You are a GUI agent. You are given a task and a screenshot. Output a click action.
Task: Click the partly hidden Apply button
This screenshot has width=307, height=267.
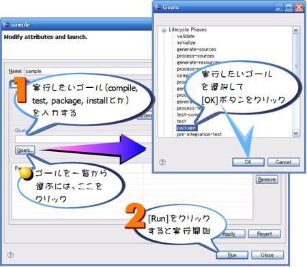(x=232, y=234)
